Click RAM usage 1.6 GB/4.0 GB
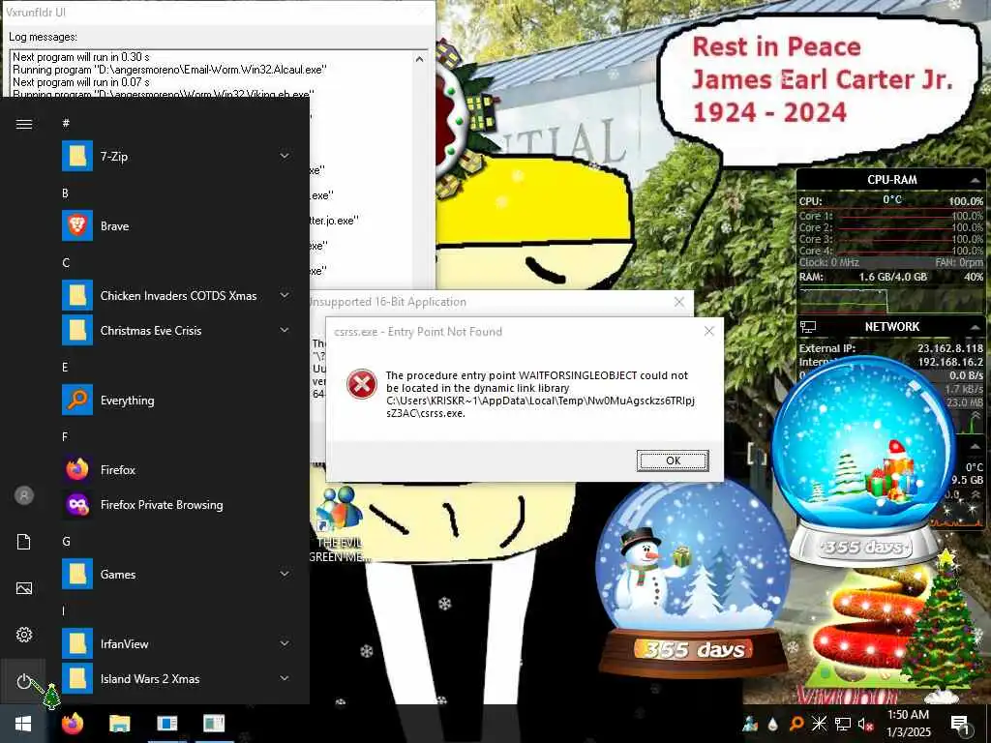991x743 pixels. click(x=892, y=277)
